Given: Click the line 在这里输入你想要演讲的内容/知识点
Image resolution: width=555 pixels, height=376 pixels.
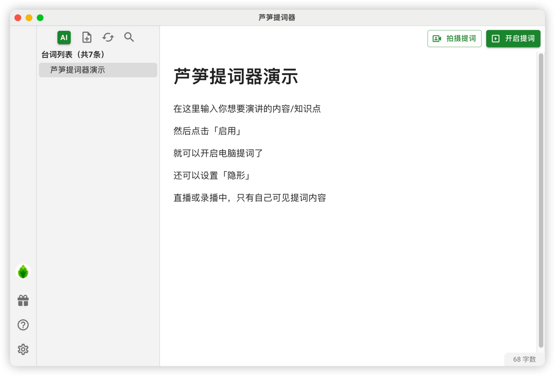Looking at the screenshot, I should 247,109.
